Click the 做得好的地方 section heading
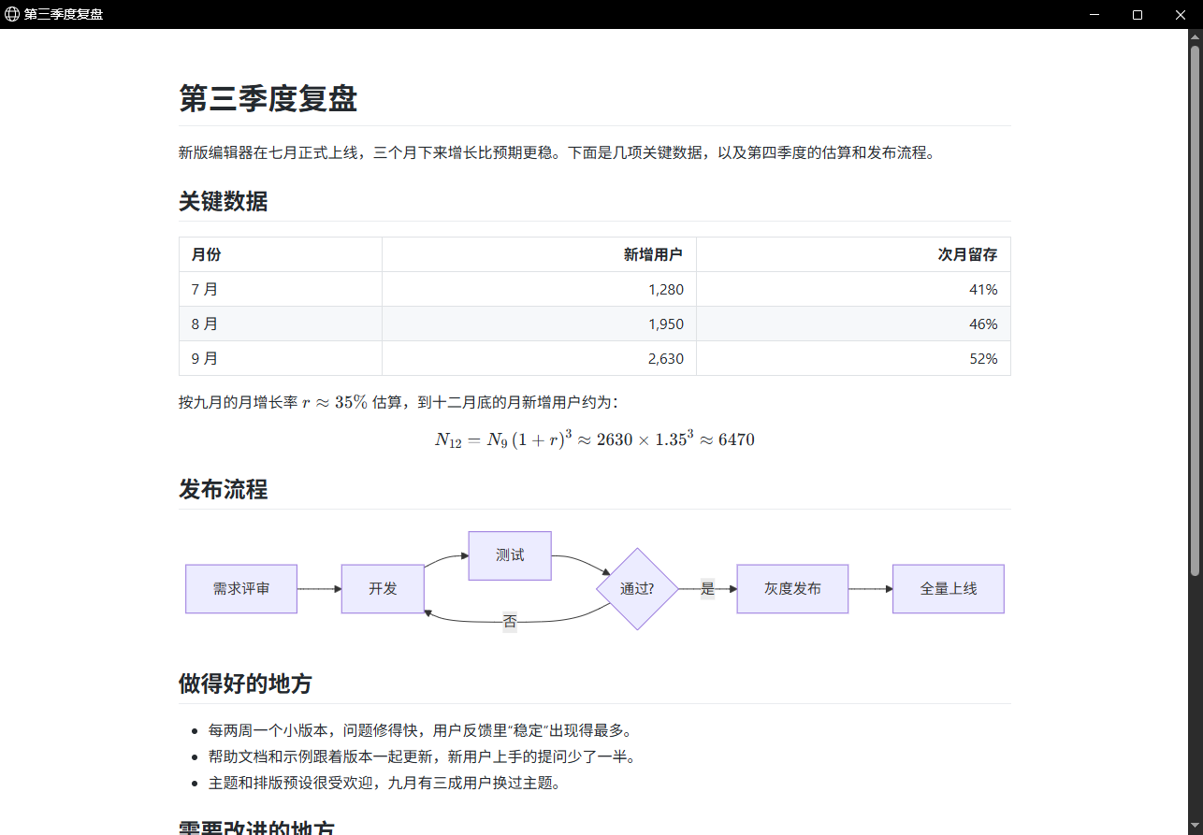The width and height of the screenshot is (1203, 835). (x=245, y=684)
